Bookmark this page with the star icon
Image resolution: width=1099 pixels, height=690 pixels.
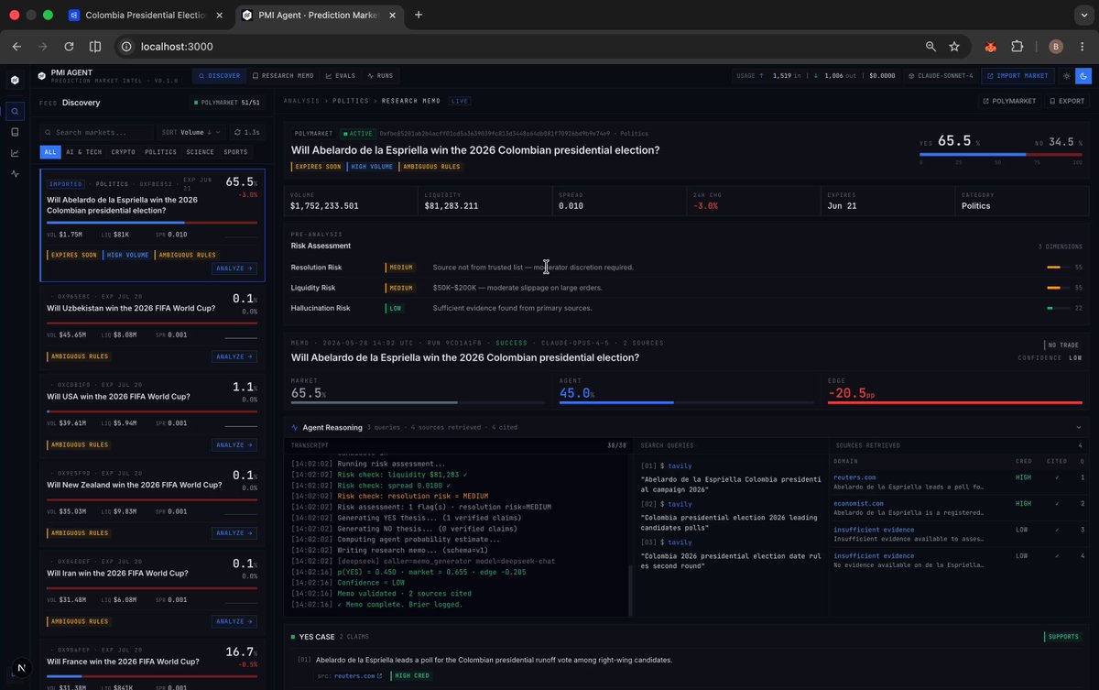[x=954, y=46]
